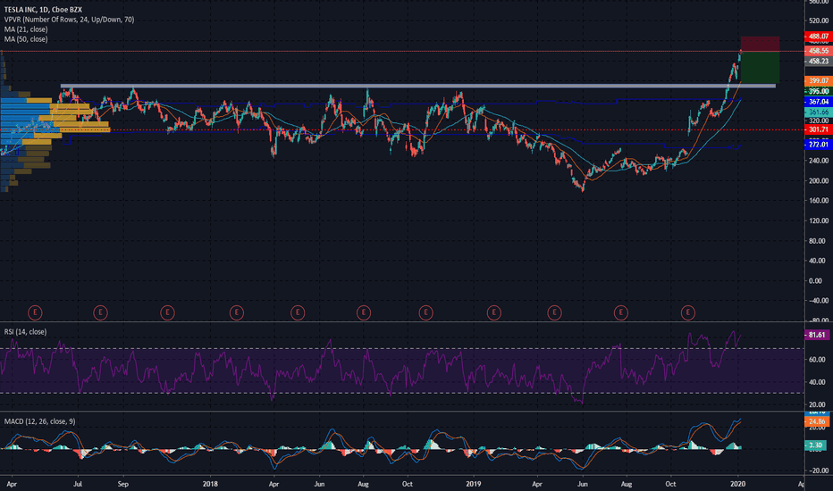The image size is (833, 491).
Task: Select the May 2018 earnings marker
Action: coord(298,312)
